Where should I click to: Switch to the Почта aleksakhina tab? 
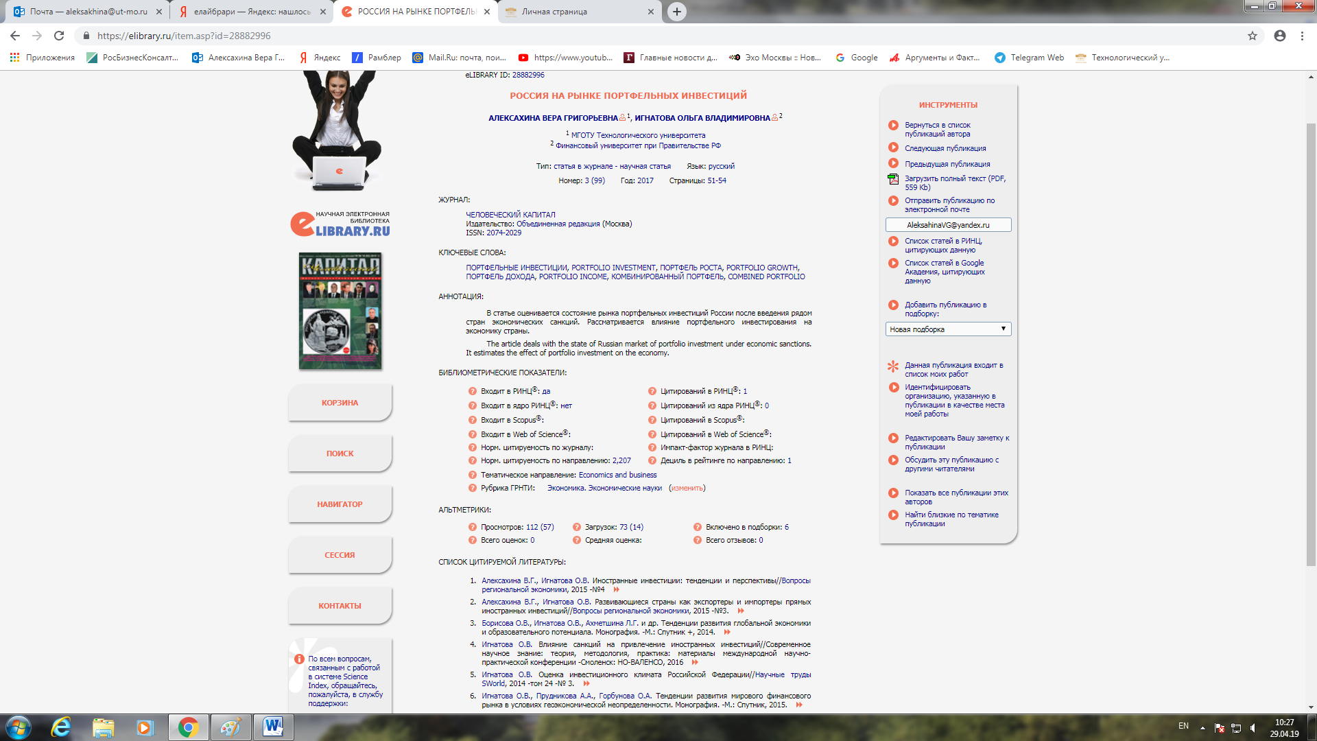pyautogui.click(x=88, y=12)
